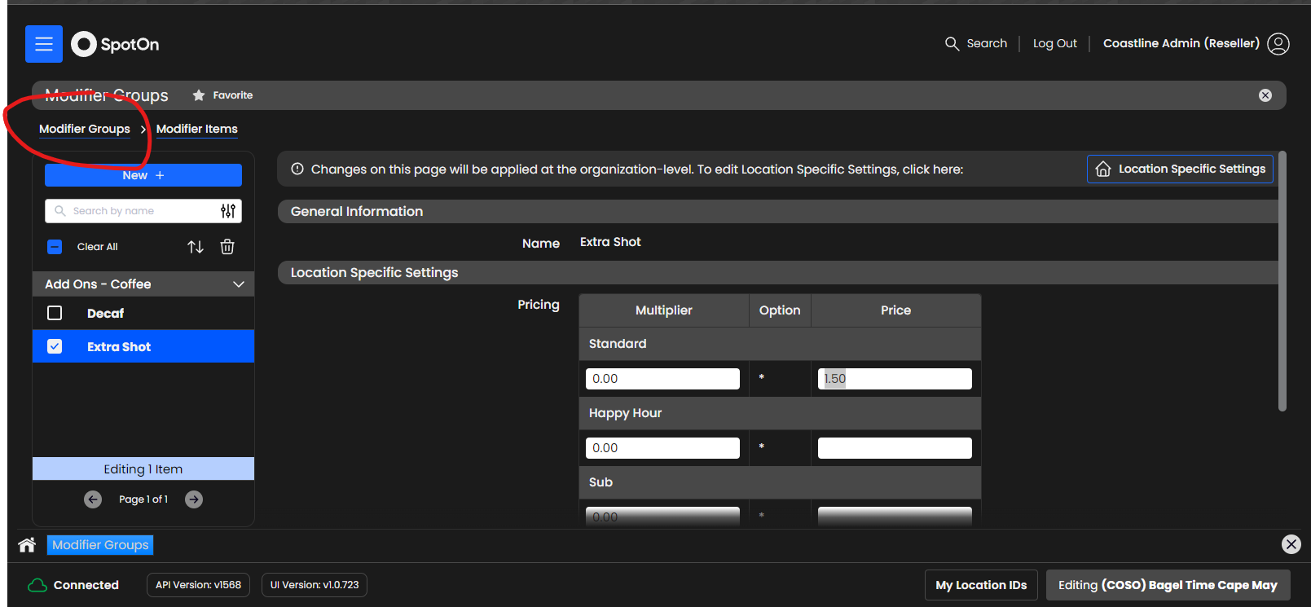Click the trash delete icon

pyautogui.click(x=227, y=247)
